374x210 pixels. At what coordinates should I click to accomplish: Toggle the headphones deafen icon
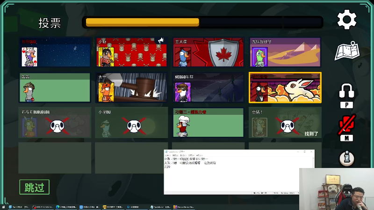point(346,91)
